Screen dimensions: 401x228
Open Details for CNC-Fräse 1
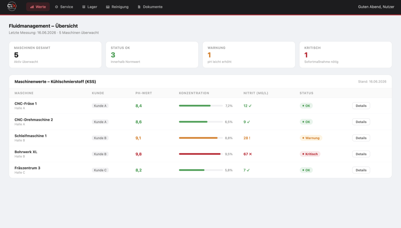point(361,106)
